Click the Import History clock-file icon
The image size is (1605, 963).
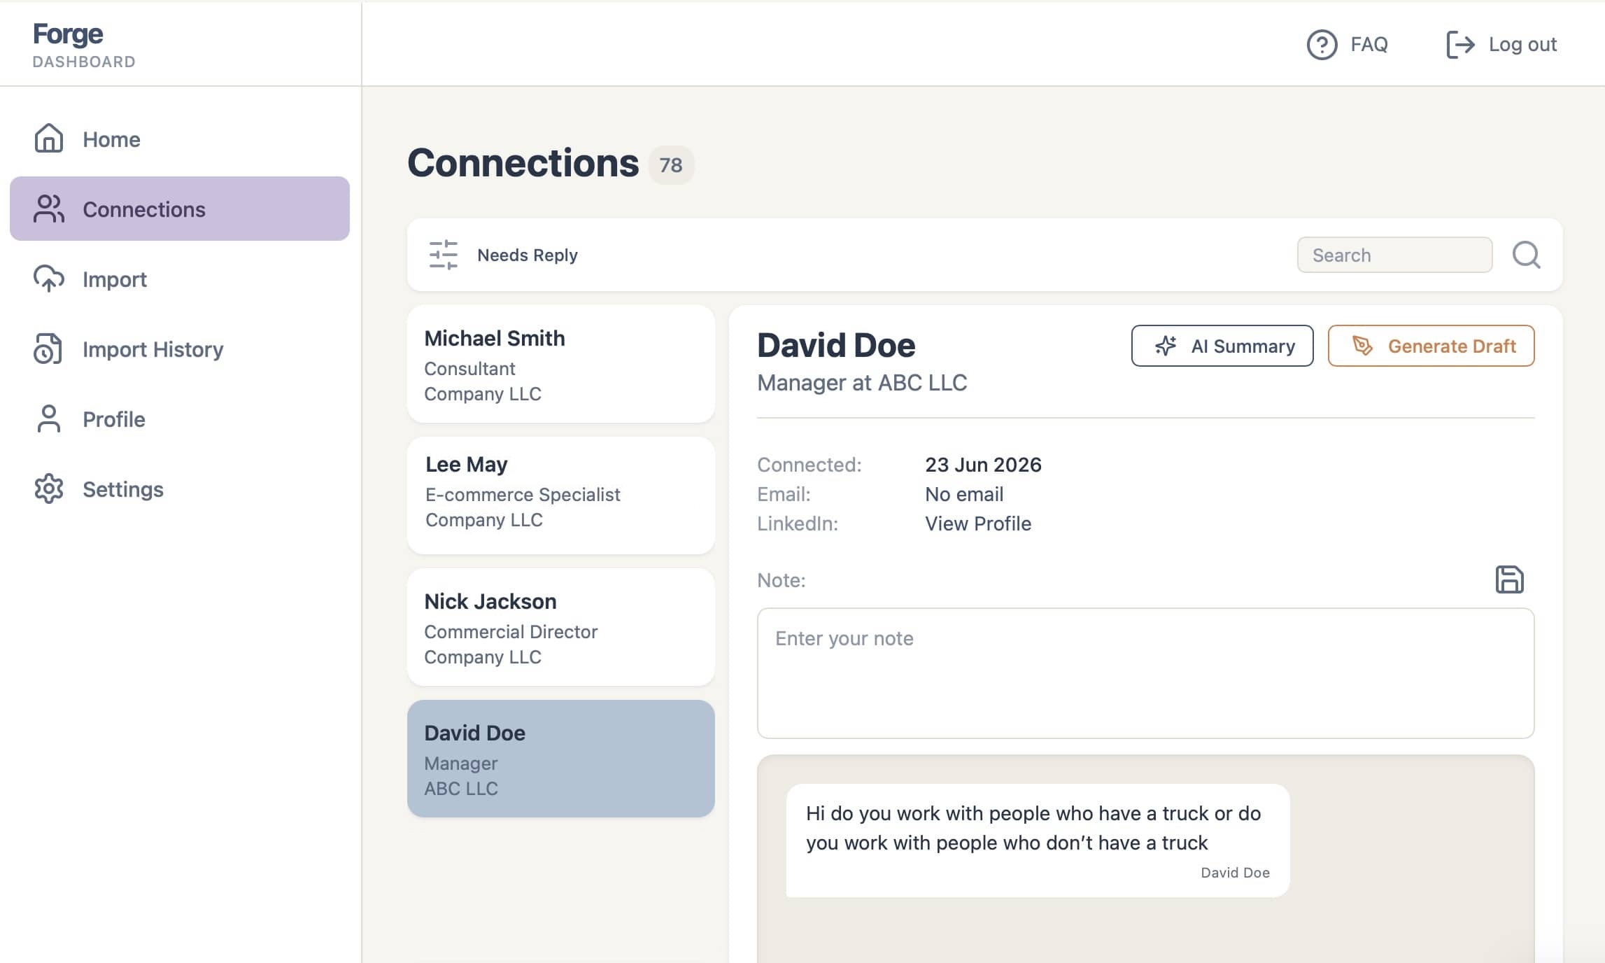pos(48,349)
